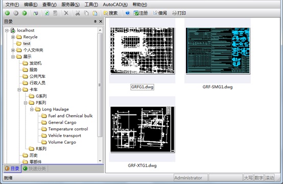Click the Paste clipboard icon
This screenshot has width=283, height=184.
point(95,13)
